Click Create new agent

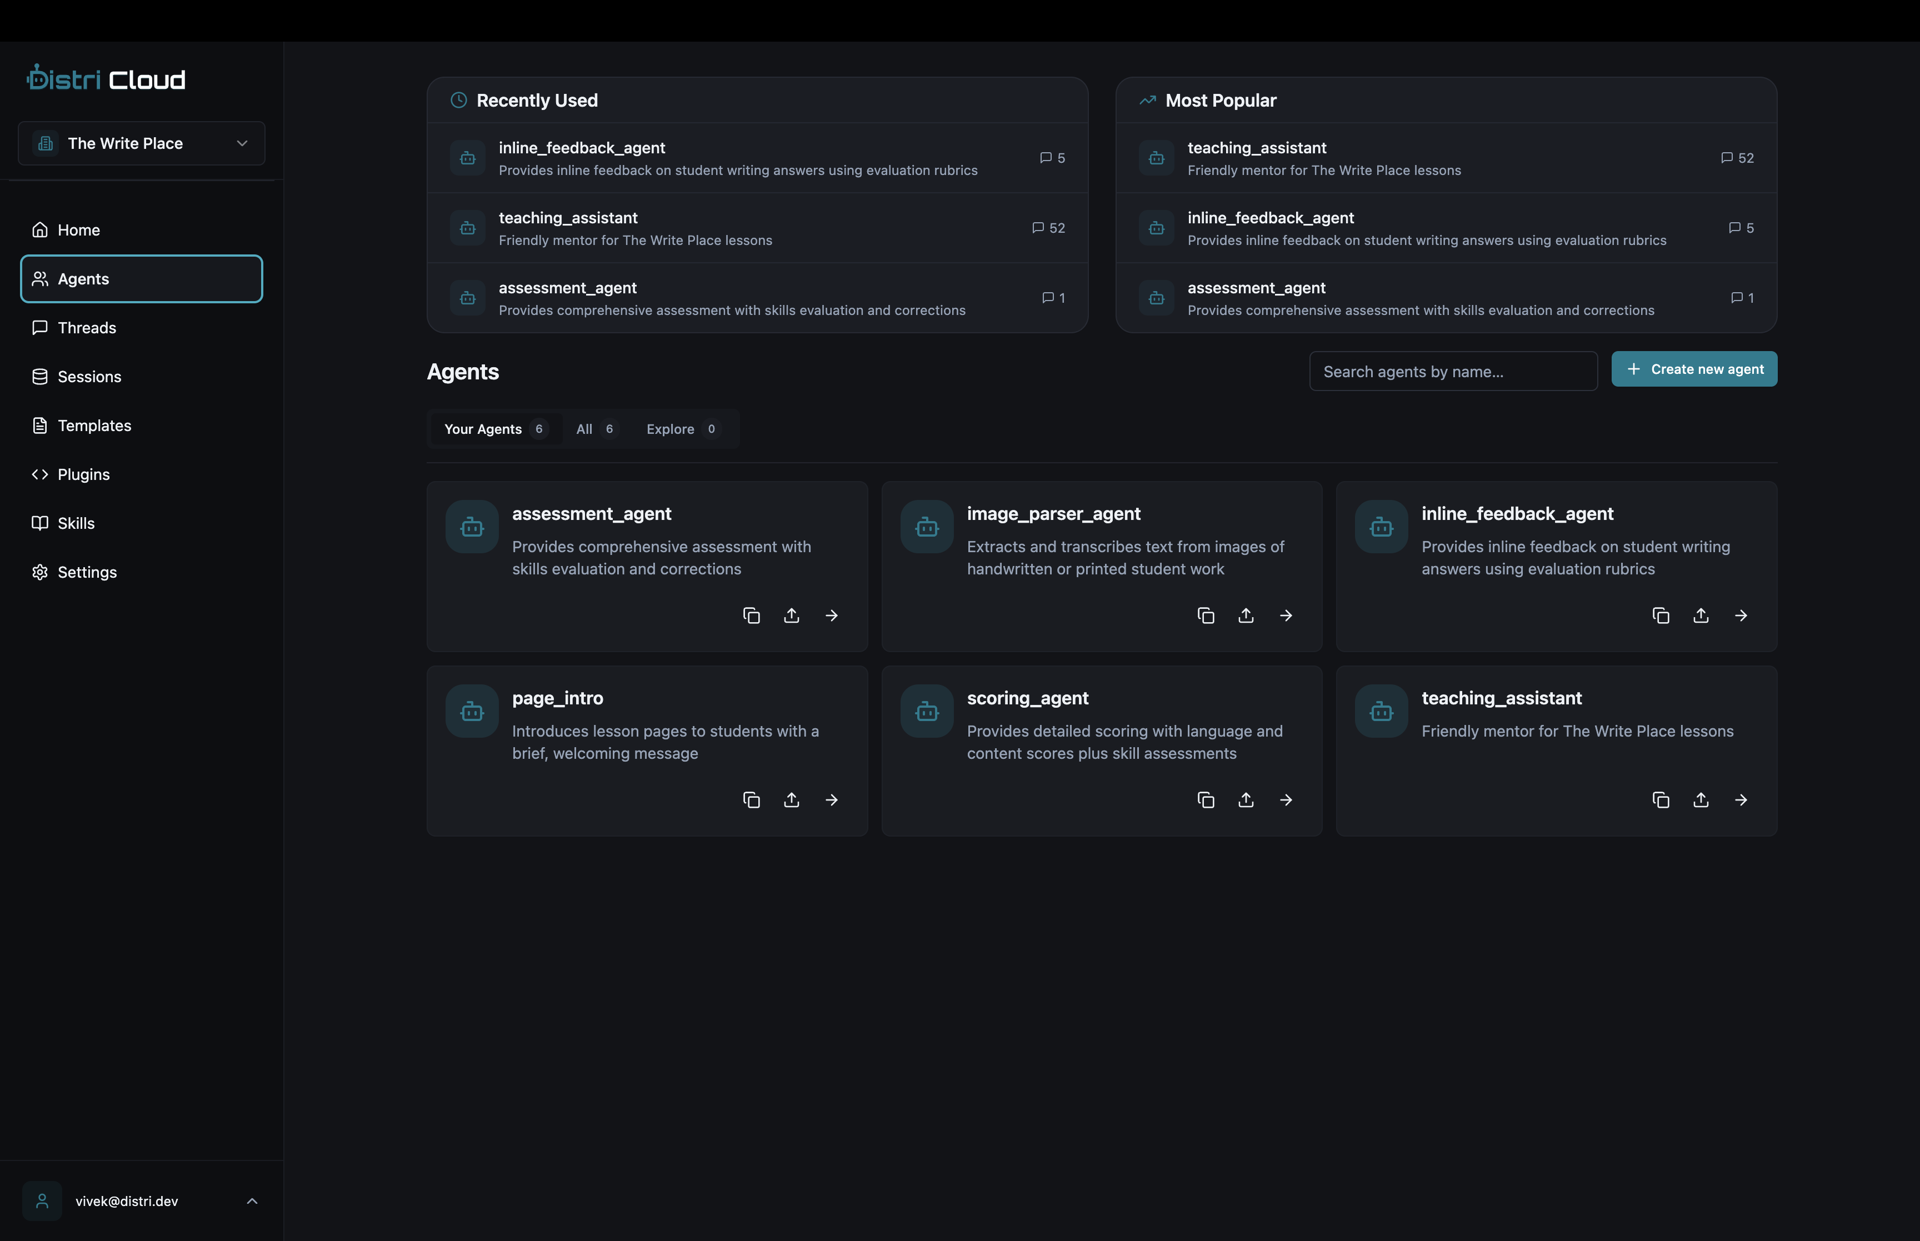1693,369
